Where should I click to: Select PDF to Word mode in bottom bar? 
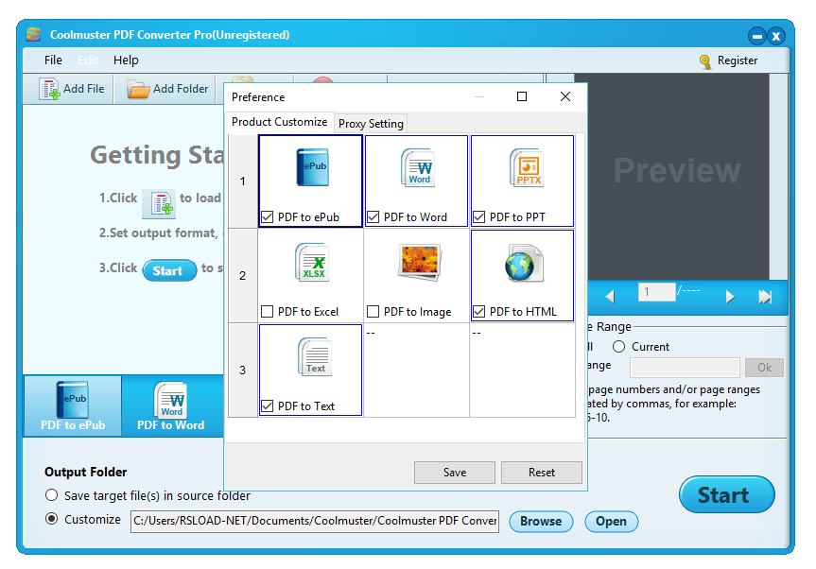(x=171, y=405)
